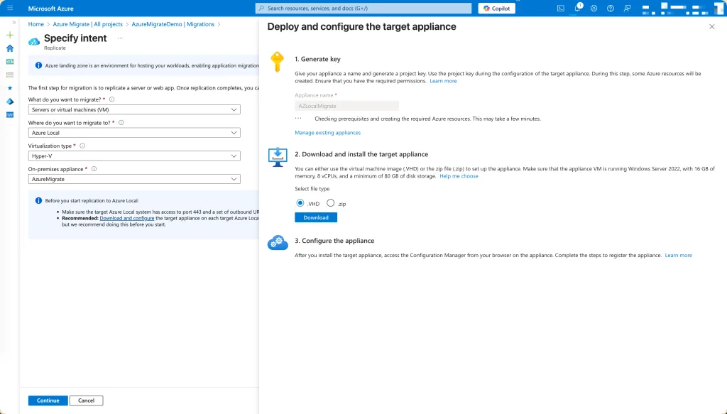
Task: Select the .zip file type option
Action: point(331,203)
